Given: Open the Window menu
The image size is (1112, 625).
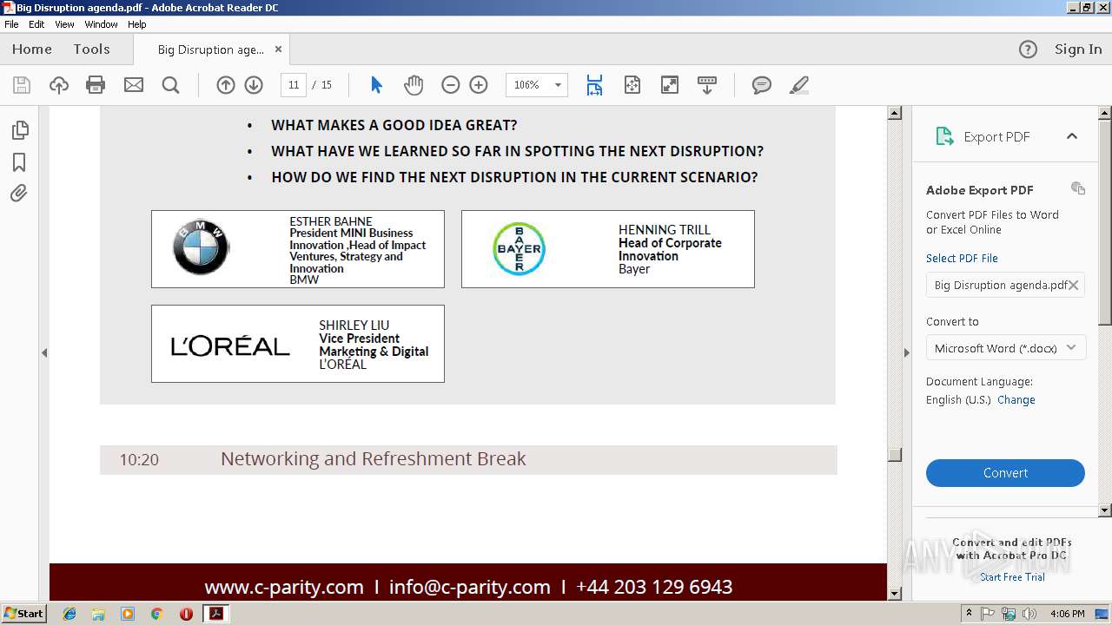Looking at the screenshot, I should [101, 24].
